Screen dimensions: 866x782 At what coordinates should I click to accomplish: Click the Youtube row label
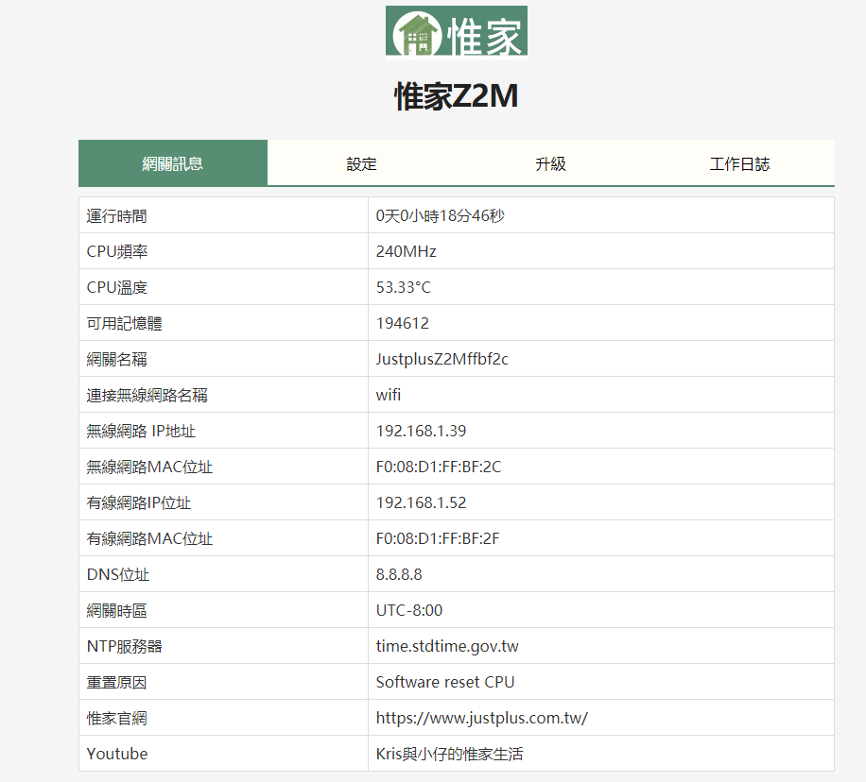tap(117, 754)
